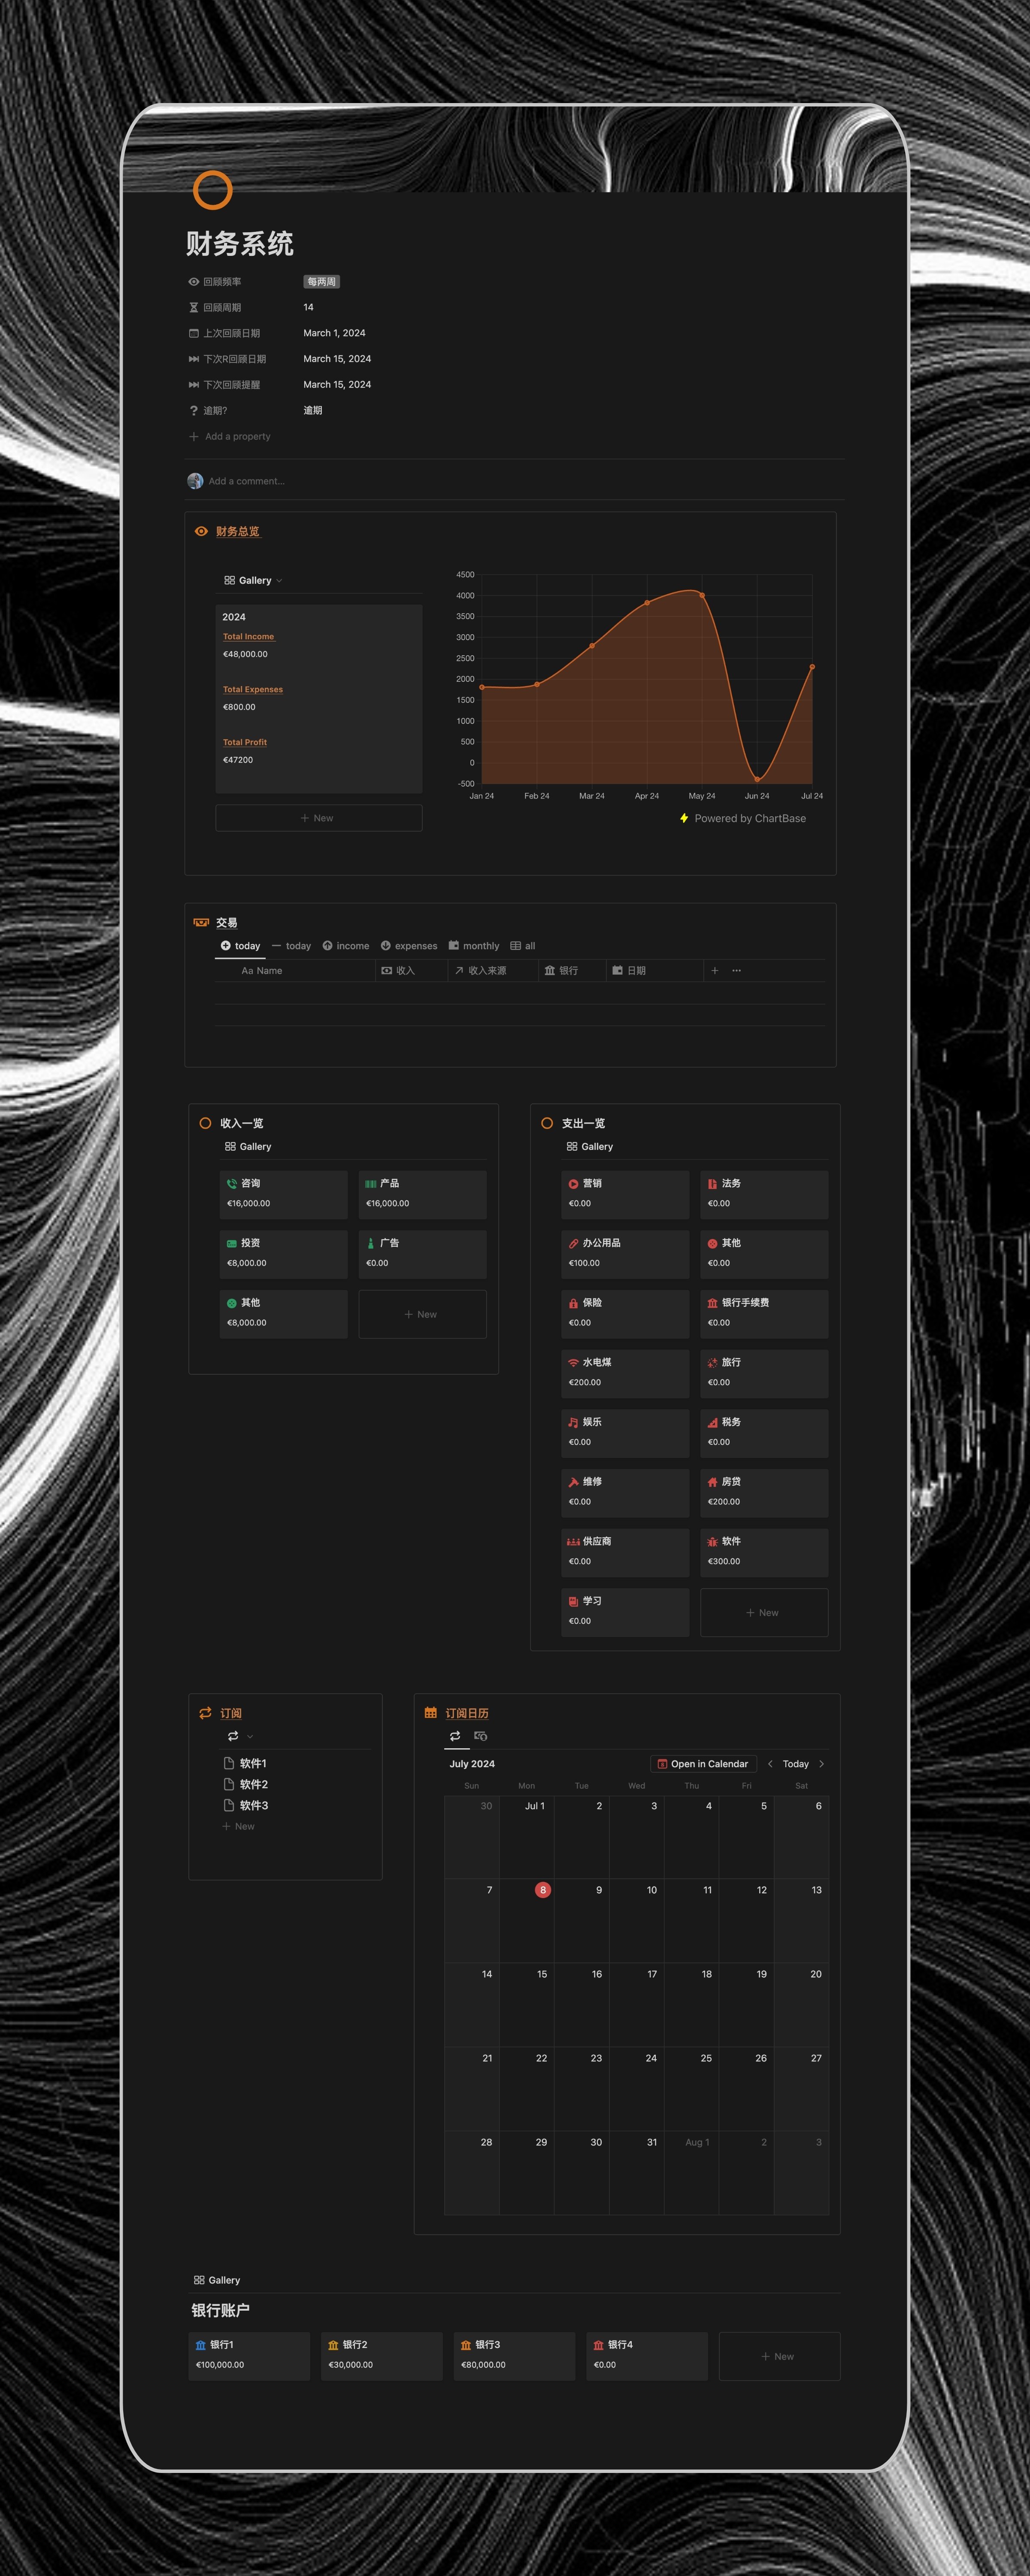Open the transactions table more options menu
This screenshot has width=1030, height=2576.
[x=737, y=970]
